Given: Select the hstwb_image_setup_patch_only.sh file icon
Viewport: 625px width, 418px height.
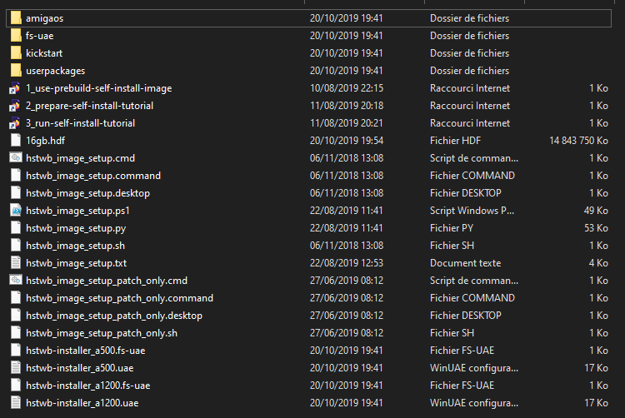Looking at the screenshot, I should tap(16, 333).
